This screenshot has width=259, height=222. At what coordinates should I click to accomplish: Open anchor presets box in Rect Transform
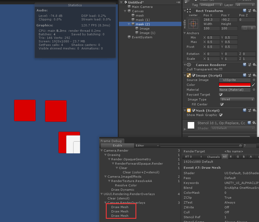pos(193,24)
